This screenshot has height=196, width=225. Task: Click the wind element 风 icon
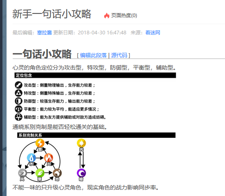pyautogui.click(x=23, y=173)
